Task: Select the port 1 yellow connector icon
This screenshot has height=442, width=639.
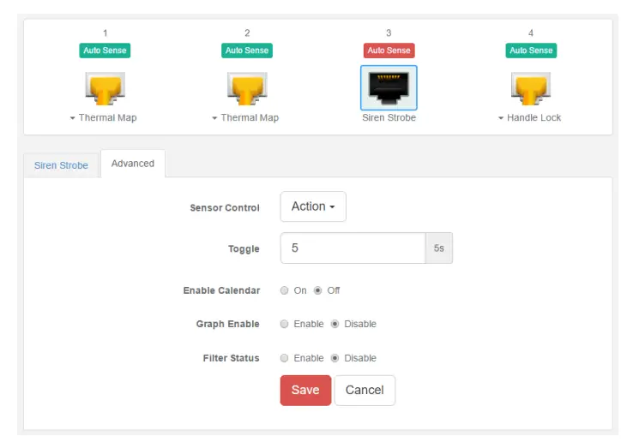Action: click(105, 88)
